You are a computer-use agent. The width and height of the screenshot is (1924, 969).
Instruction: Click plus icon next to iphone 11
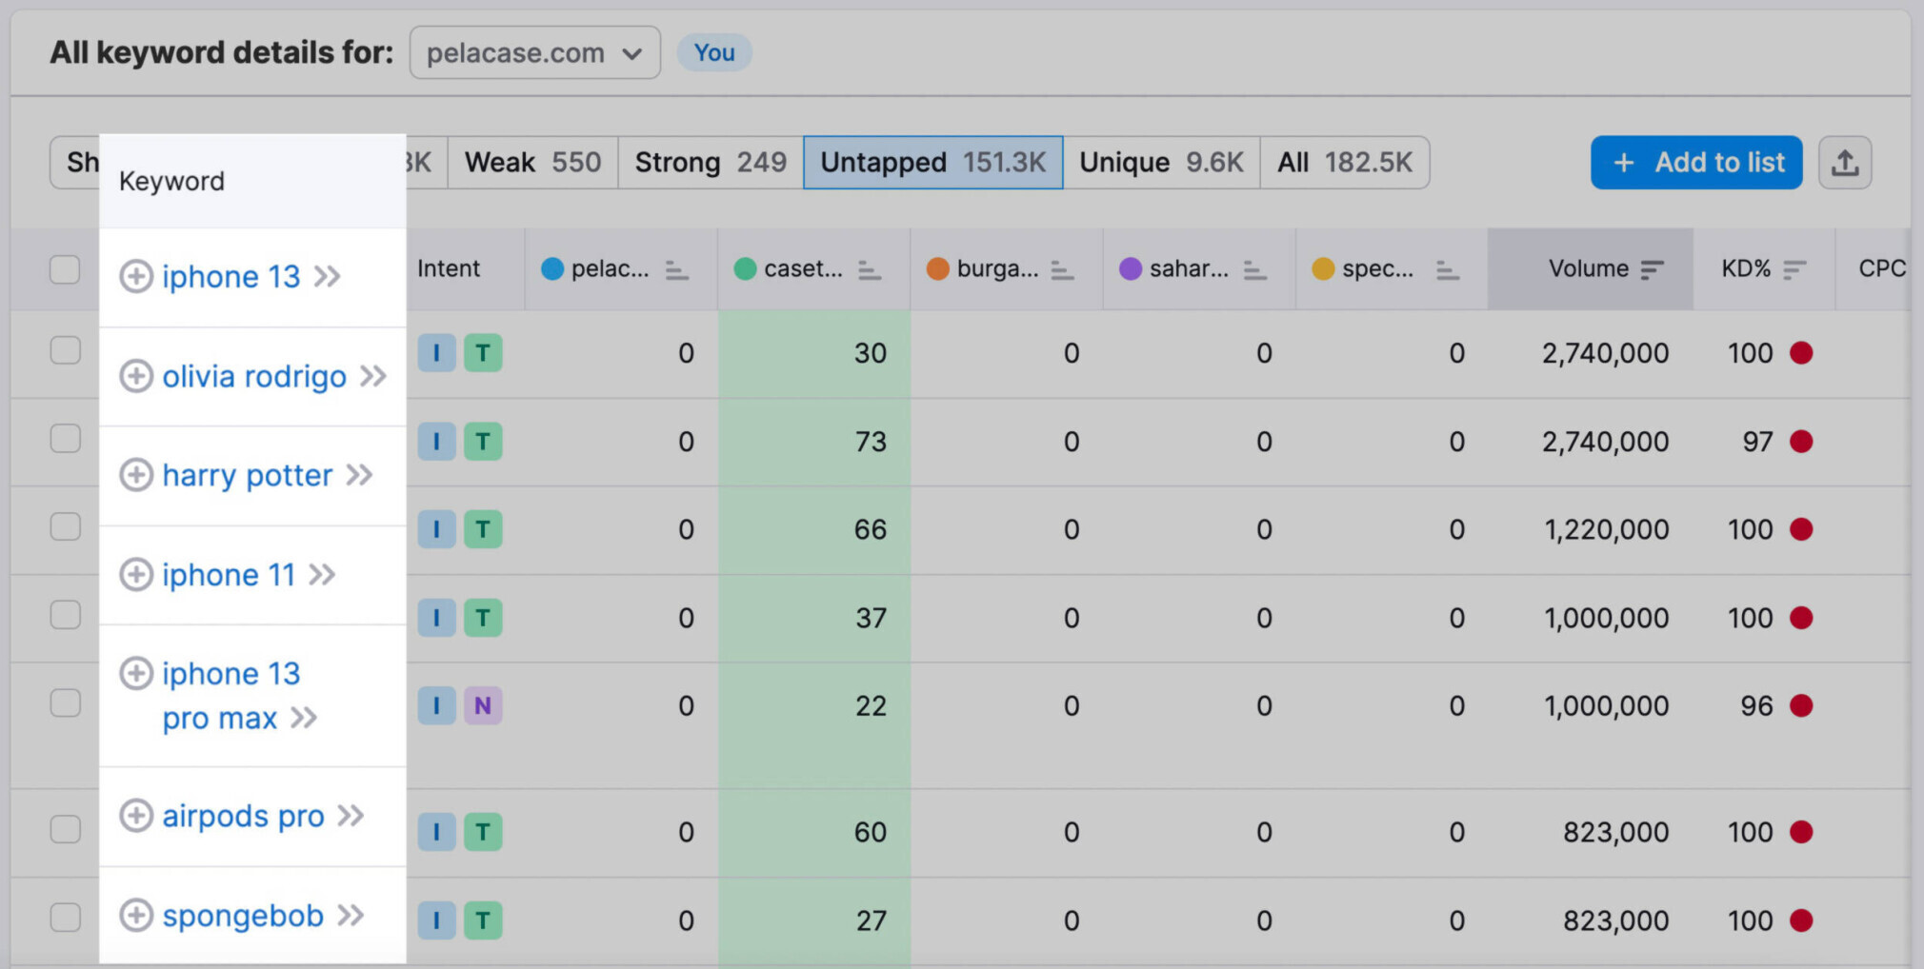(136, 574)
